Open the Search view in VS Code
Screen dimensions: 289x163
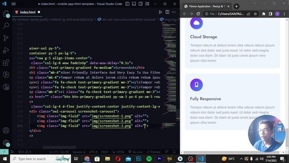[x=6, y=25]
